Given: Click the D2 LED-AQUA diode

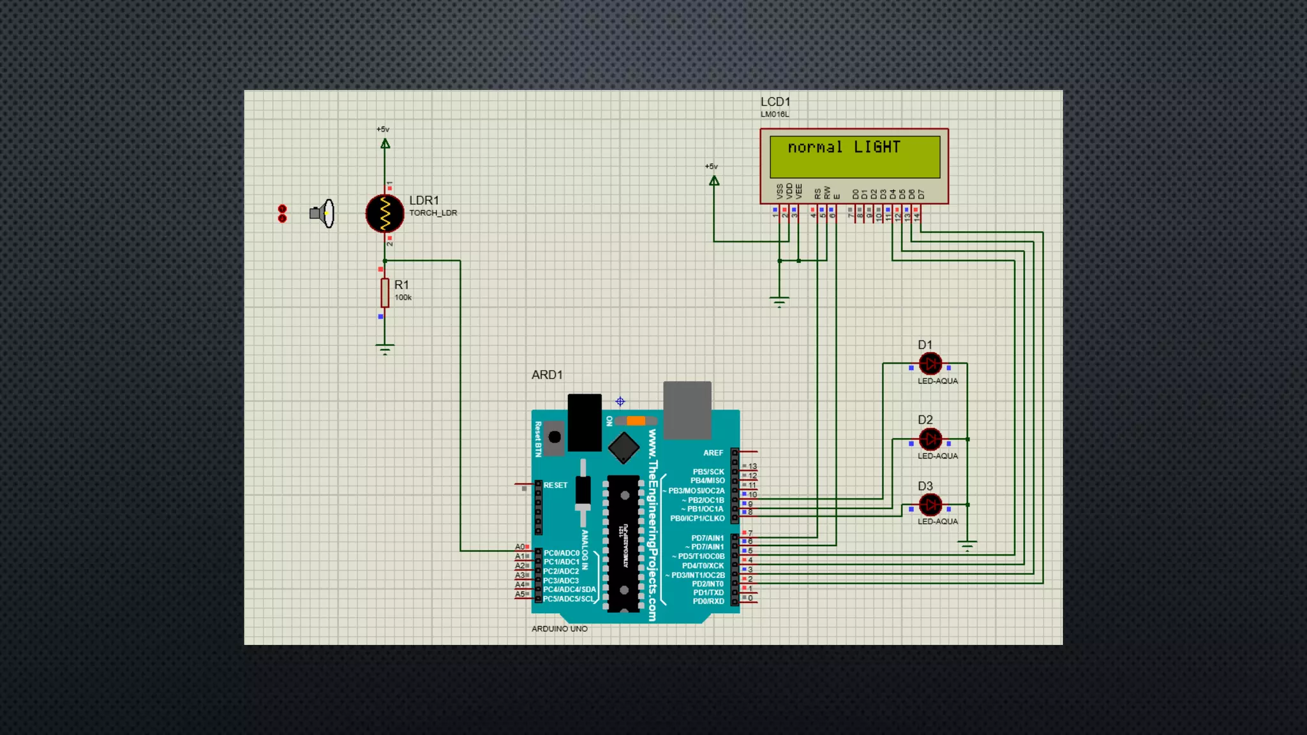Looking at the screenshot, I should tap(930, 439).
